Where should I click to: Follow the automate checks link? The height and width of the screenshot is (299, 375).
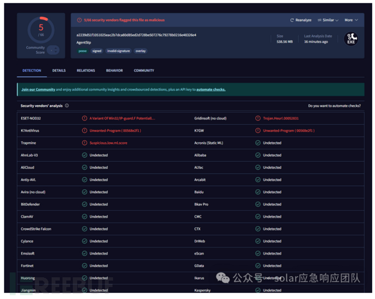coord(211,90)
